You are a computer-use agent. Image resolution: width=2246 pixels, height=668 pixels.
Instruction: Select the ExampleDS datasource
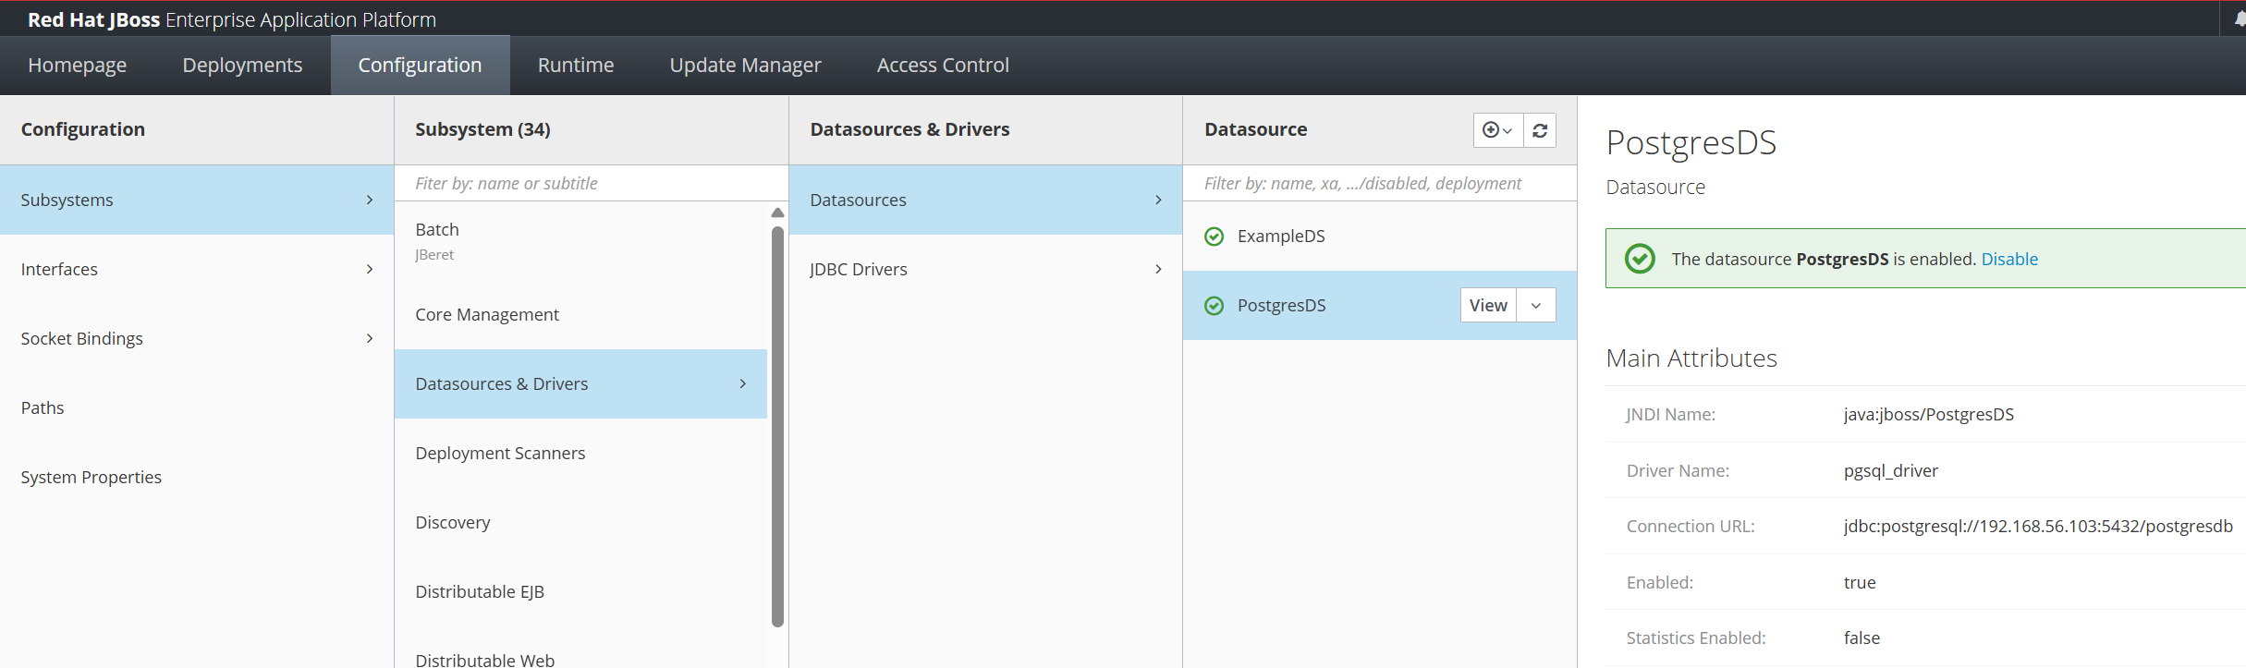[1380, 237]
